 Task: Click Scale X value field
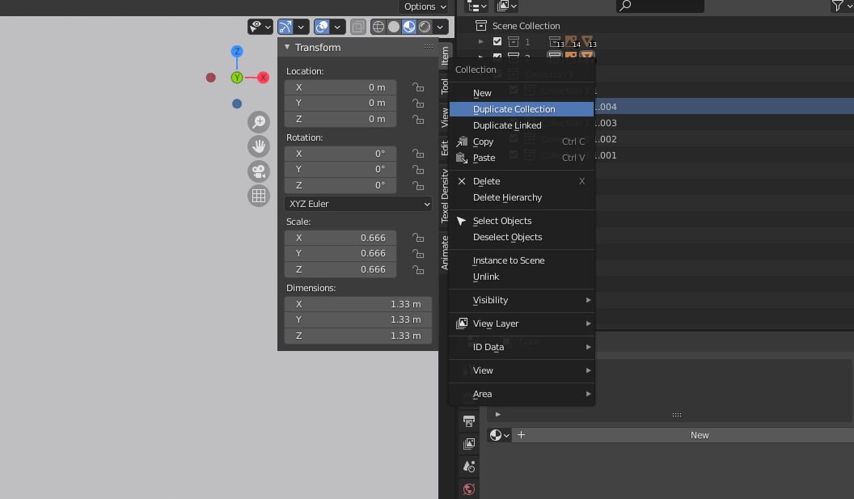pos(340,238)
